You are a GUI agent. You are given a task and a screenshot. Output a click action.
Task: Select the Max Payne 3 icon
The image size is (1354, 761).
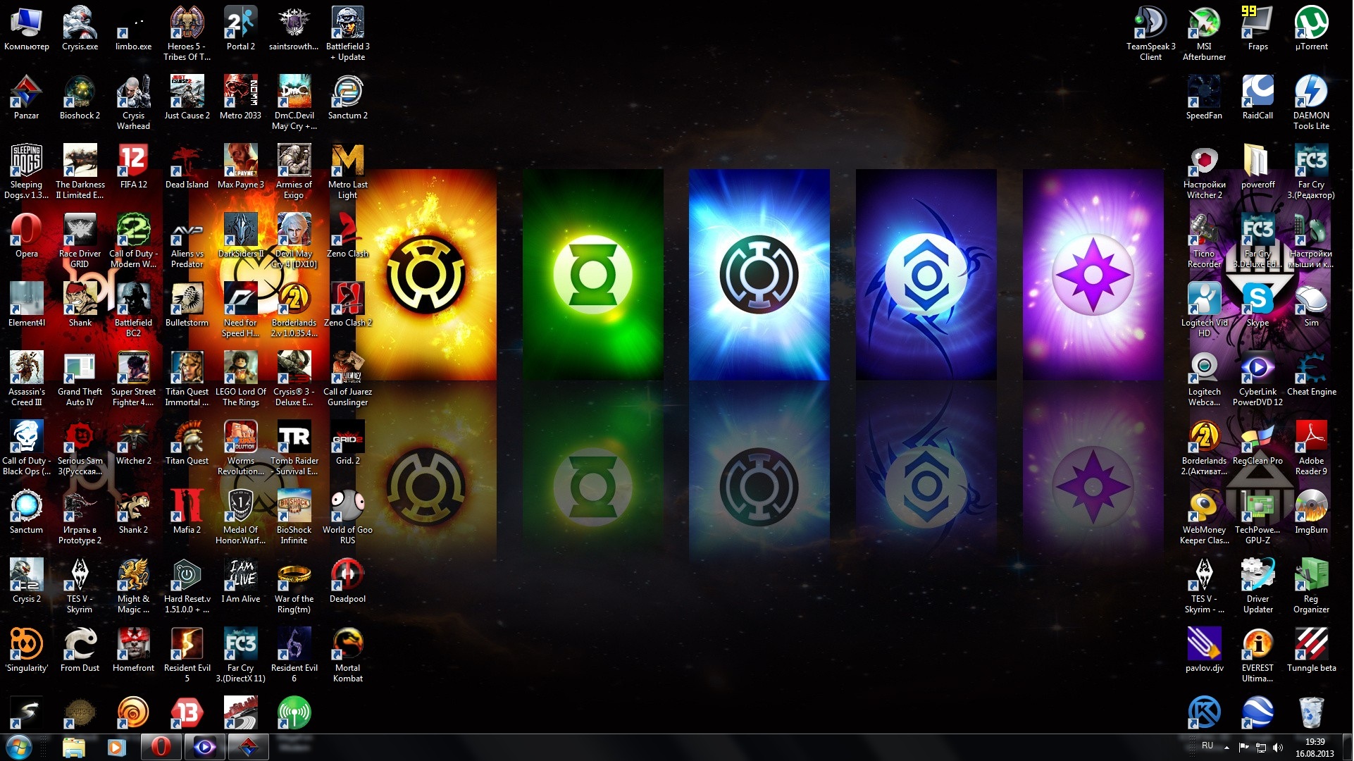click(240, 167)
